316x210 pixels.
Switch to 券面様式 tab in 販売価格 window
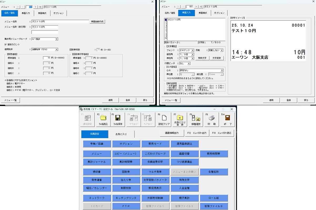(42, 13)
